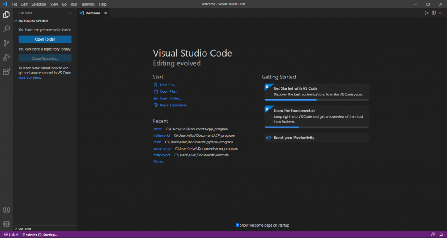Open recent item firstproject
Image resolution: width=447 pixels, height=238 pixels.
click(162, 155)
